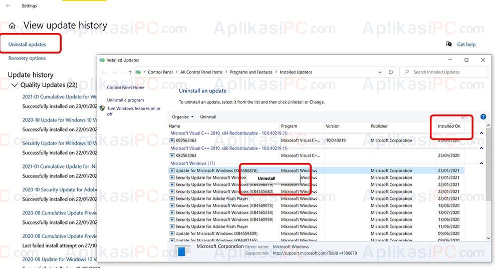Click the Refresh button beside address bar

(x=390, y=72)
